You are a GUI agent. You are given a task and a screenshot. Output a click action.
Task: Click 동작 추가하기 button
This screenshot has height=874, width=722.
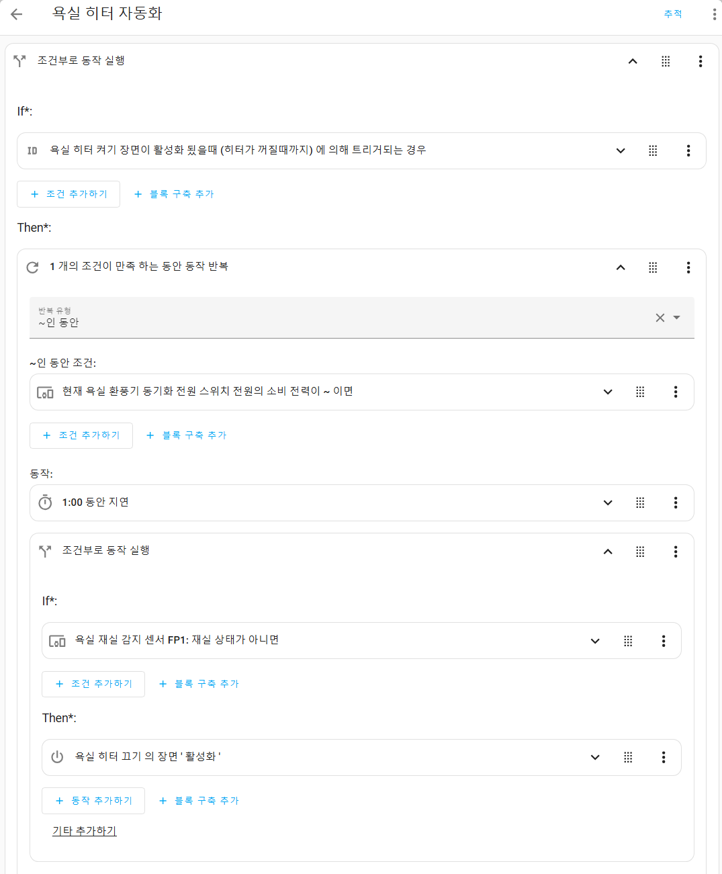point(93,801)
